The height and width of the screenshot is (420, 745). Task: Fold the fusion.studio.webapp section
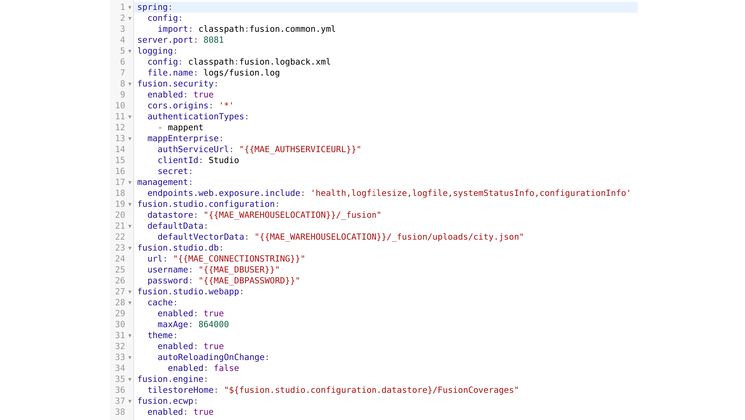coord(130,292)
